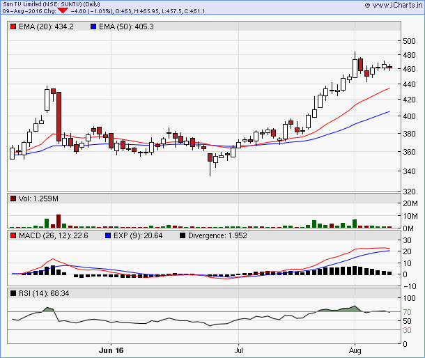Viewport: 425px width, 358px height.
Task: Click the black Divergence legend swatch
Action: [x=183, y=235]
